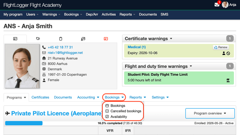Open the Program overview dropdown

point(210,113)
